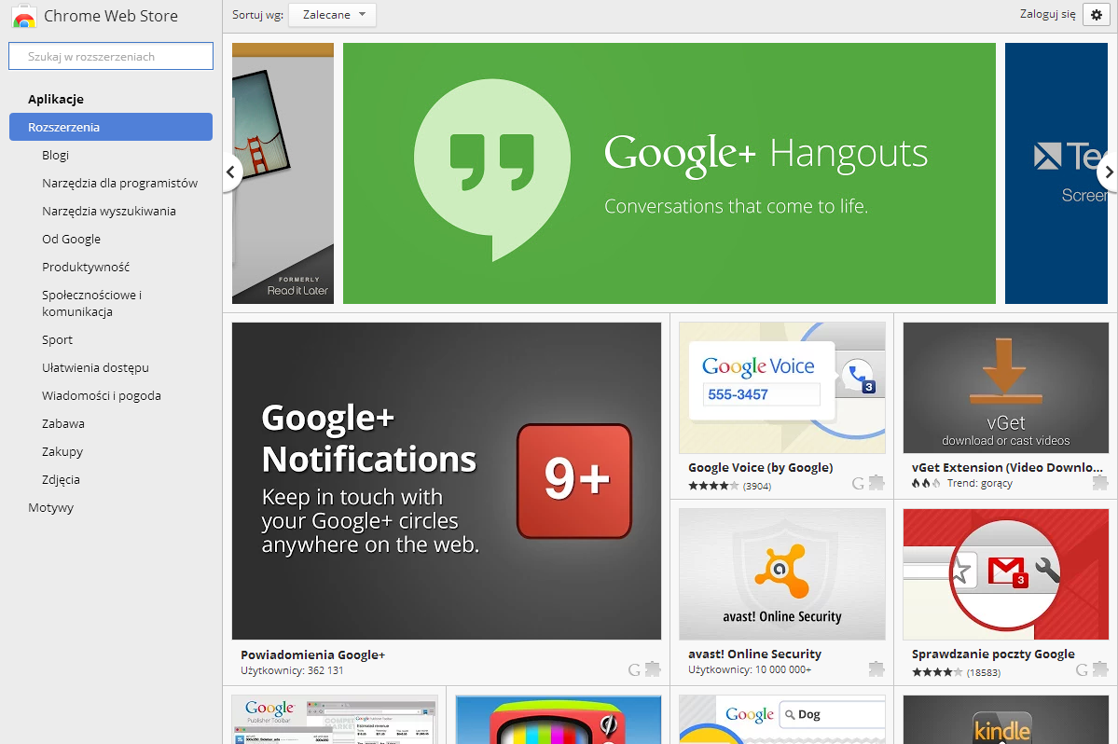Select the Rozszerzenia category
Screen dimensions: 1118x744
[111, 127]
